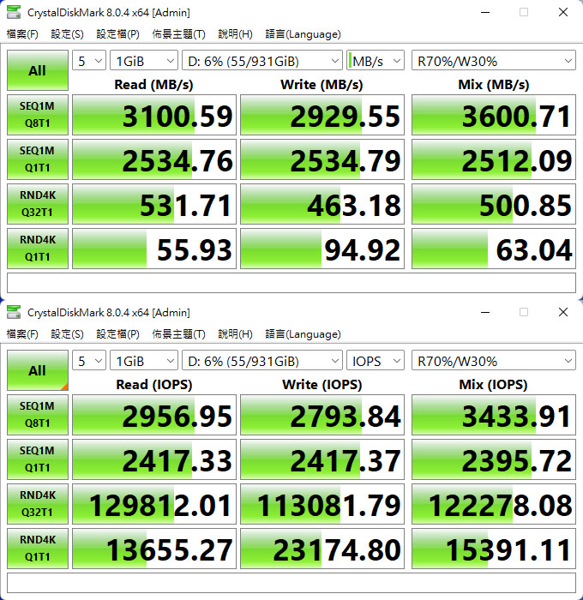Click the comment field at bottom of top window
This screenshot has height=600, width=583.
coord(291,283)
